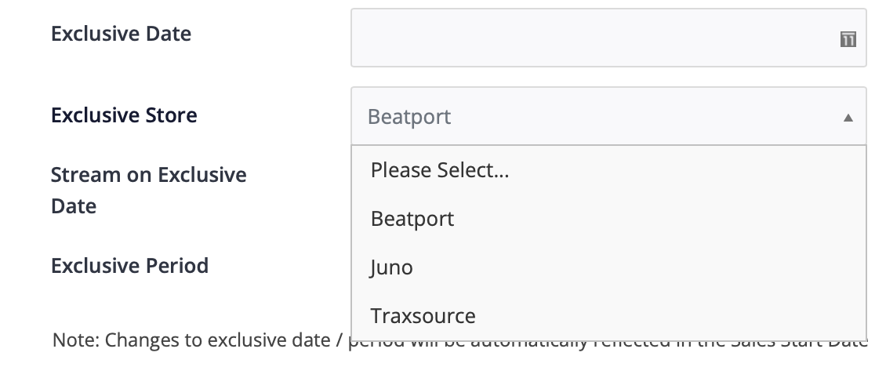The image size is (886, 367).
Task: Open the calendar picker icon for Exclusive Date
Action: [848, 39]
